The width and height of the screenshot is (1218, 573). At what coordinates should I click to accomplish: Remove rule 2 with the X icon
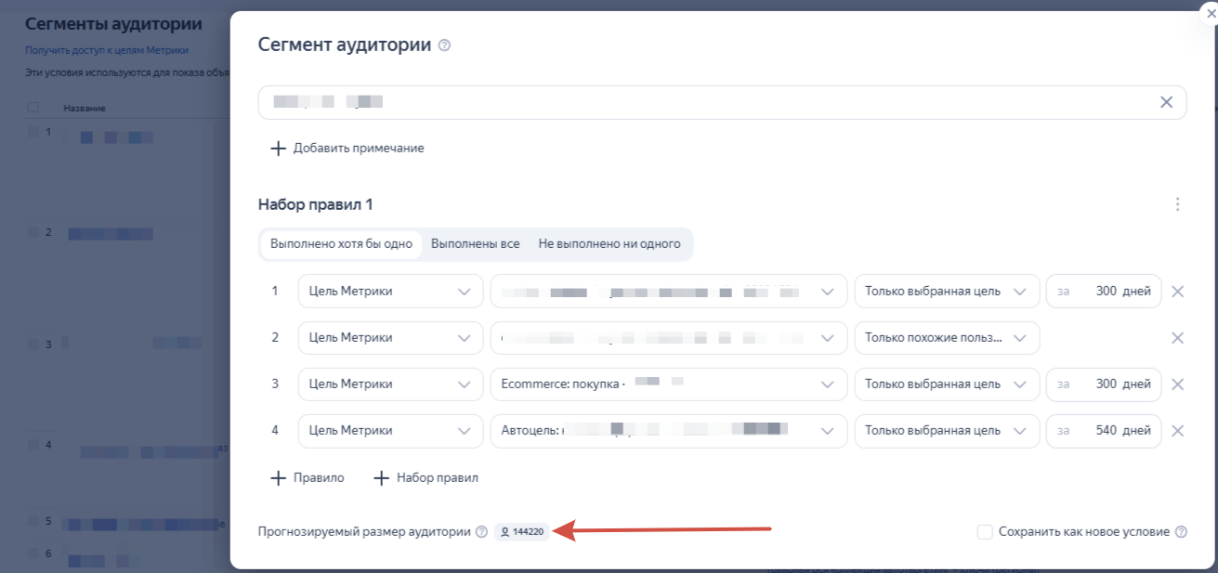click(x=1177, y=338)
